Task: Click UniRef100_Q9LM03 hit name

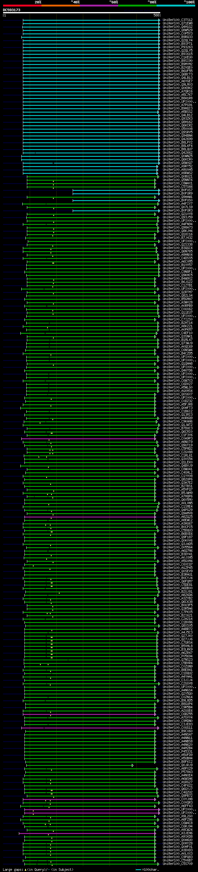Action: click(x=178, y=85)
